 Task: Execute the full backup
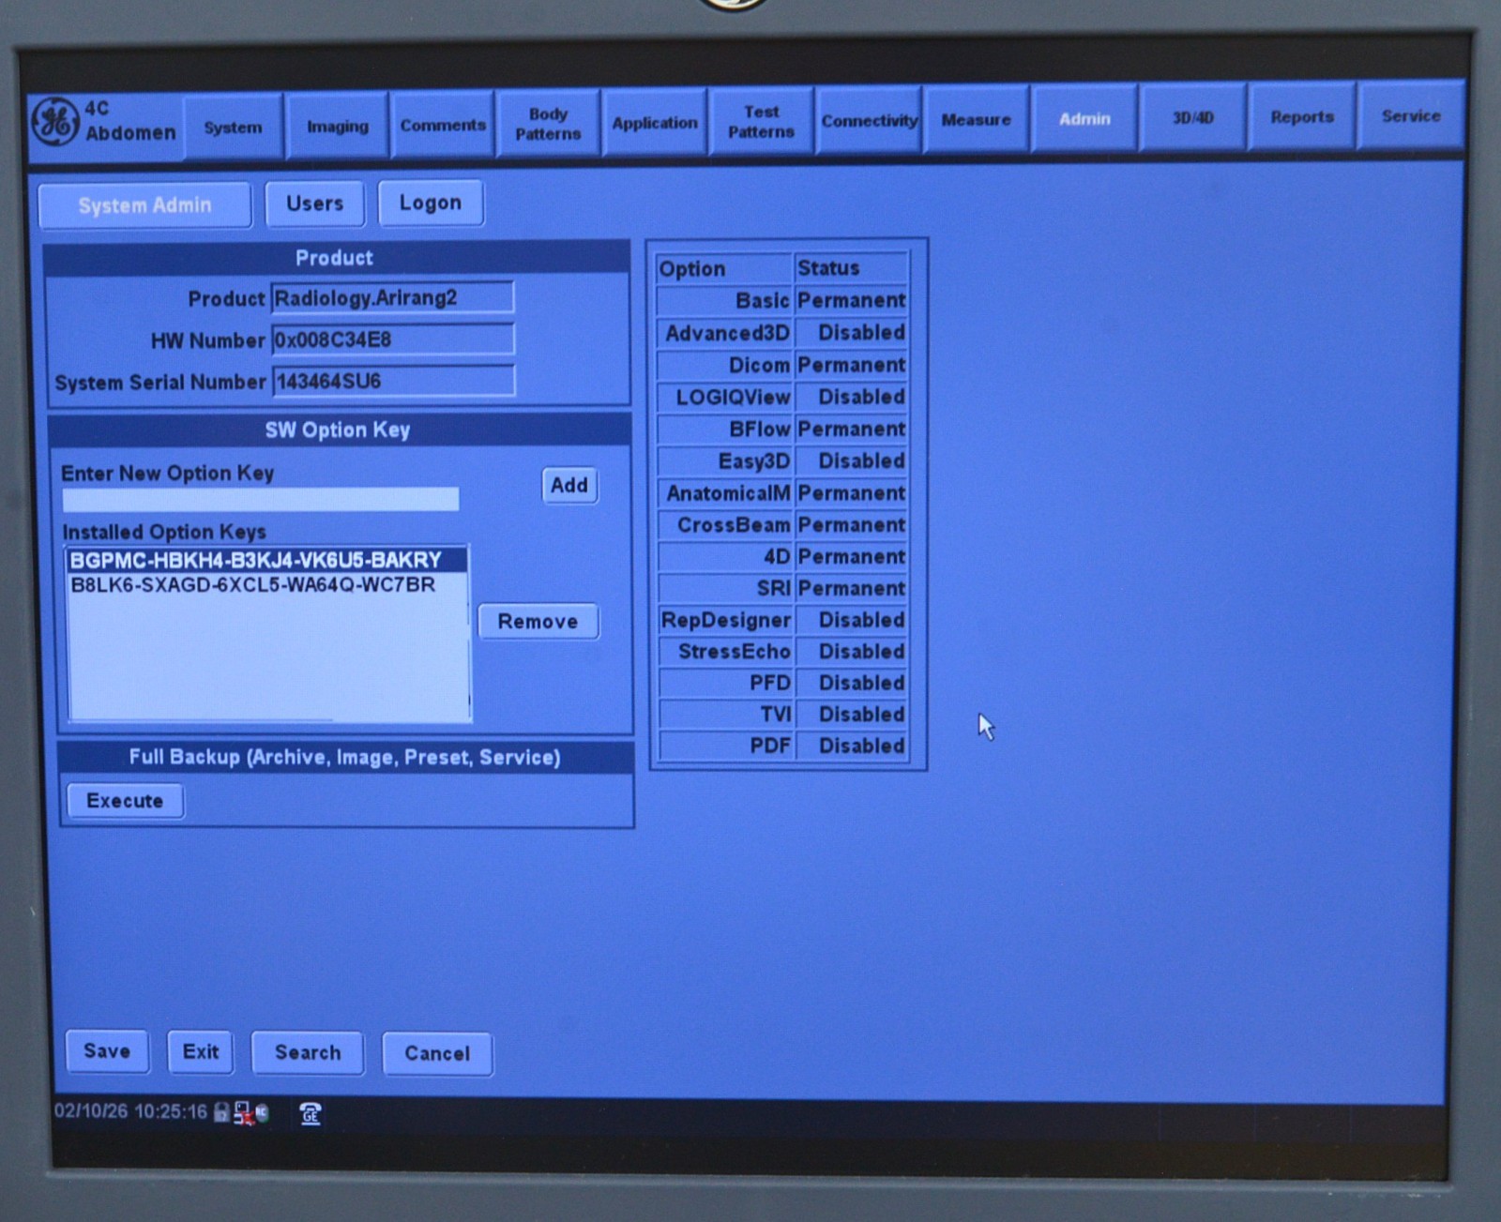(125, 801)
